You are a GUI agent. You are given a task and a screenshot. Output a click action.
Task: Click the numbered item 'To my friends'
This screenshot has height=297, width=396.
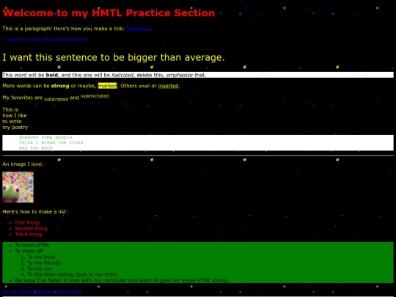tap(44, 263)
